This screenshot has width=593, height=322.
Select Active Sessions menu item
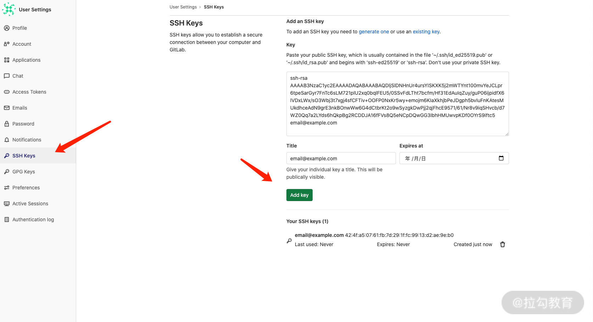(x=30, y=204)
